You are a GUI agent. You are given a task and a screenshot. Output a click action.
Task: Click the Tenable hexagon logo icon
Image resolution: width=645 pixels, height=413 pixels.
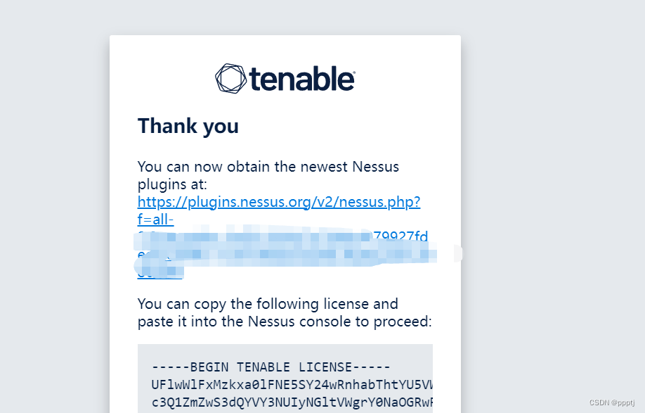pos(230,78)
